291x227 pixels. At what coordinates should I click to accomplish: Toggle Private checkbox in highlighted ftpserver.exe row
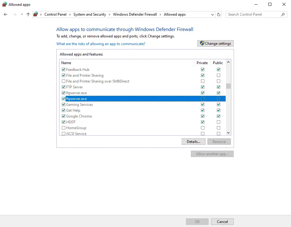point(202,99)
